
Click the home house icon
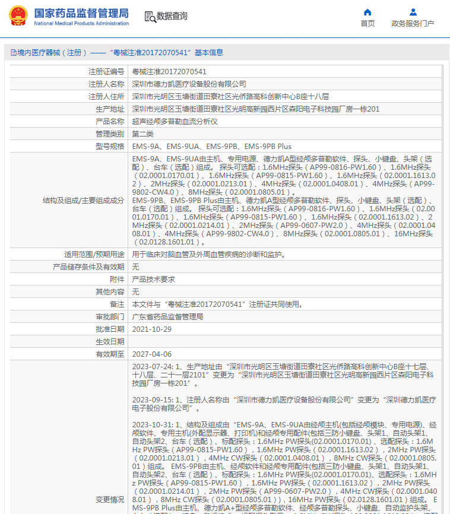367,12
